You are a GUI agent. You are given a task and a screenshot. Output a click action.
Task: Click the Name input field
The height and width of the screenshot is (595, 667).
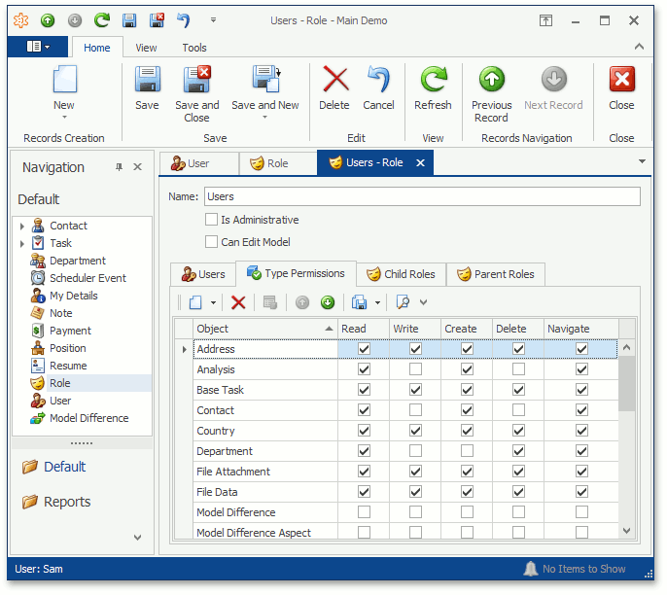(x=421, y=196)
